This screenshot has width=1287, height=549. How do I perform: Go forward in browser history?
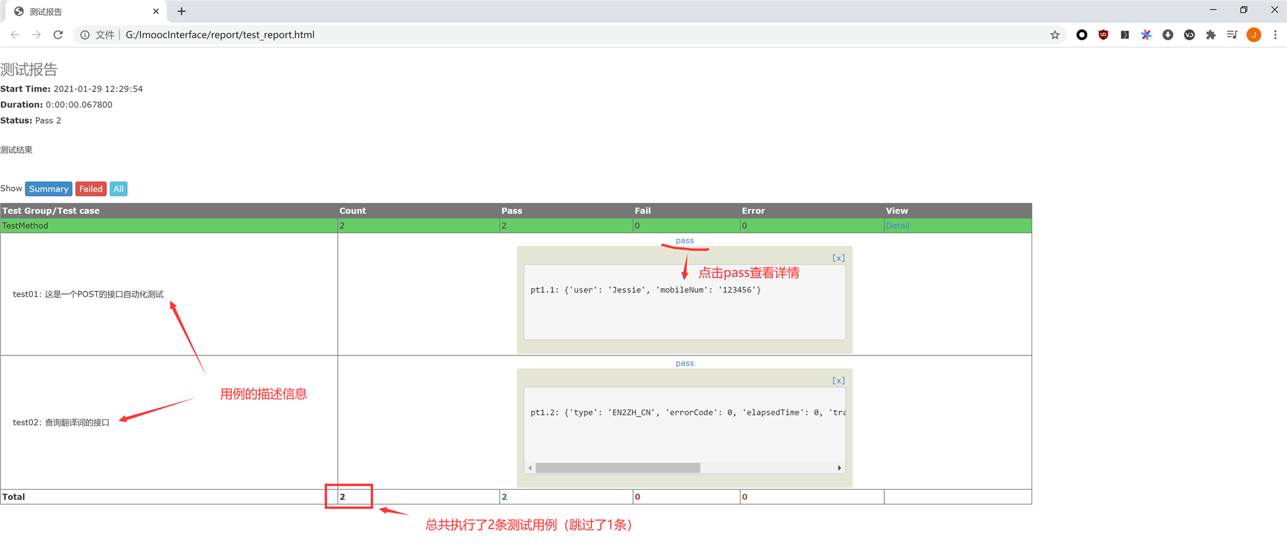[x=36, y=35]
